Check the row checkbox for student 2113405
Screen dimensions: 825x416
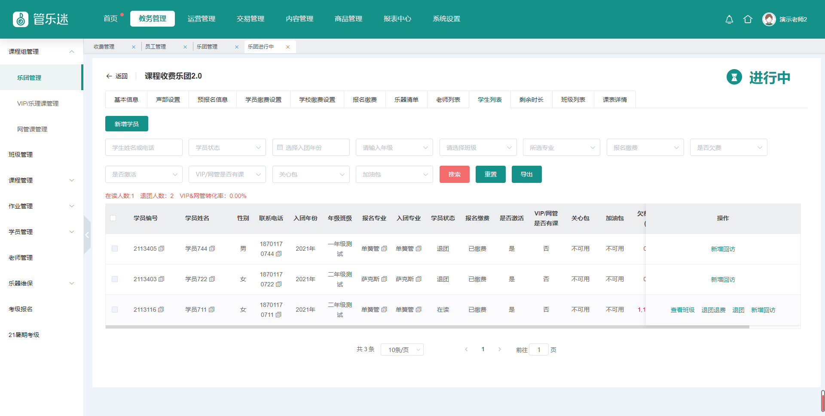coord(115,249)
